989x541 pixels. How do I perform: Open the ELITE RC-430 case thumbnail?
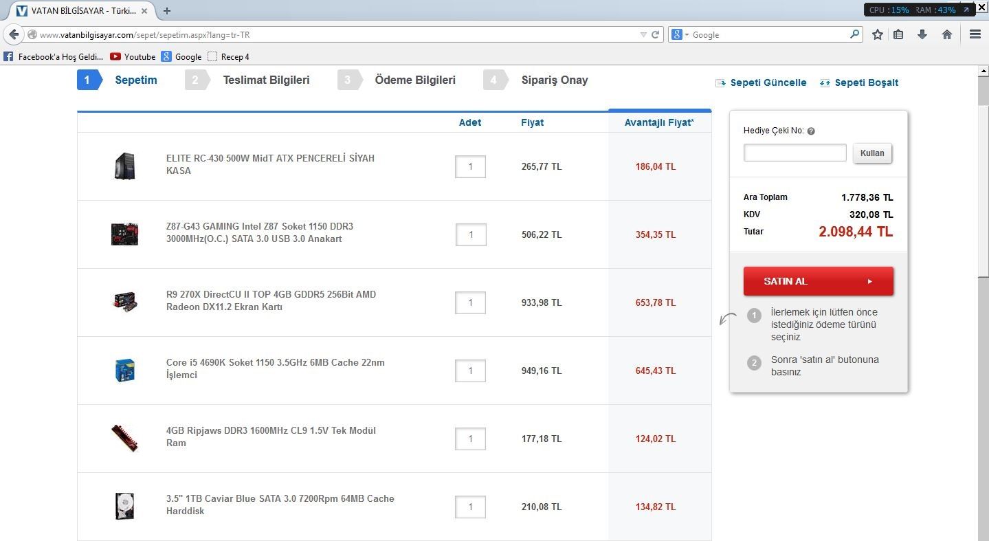click(x=124, y=166)
